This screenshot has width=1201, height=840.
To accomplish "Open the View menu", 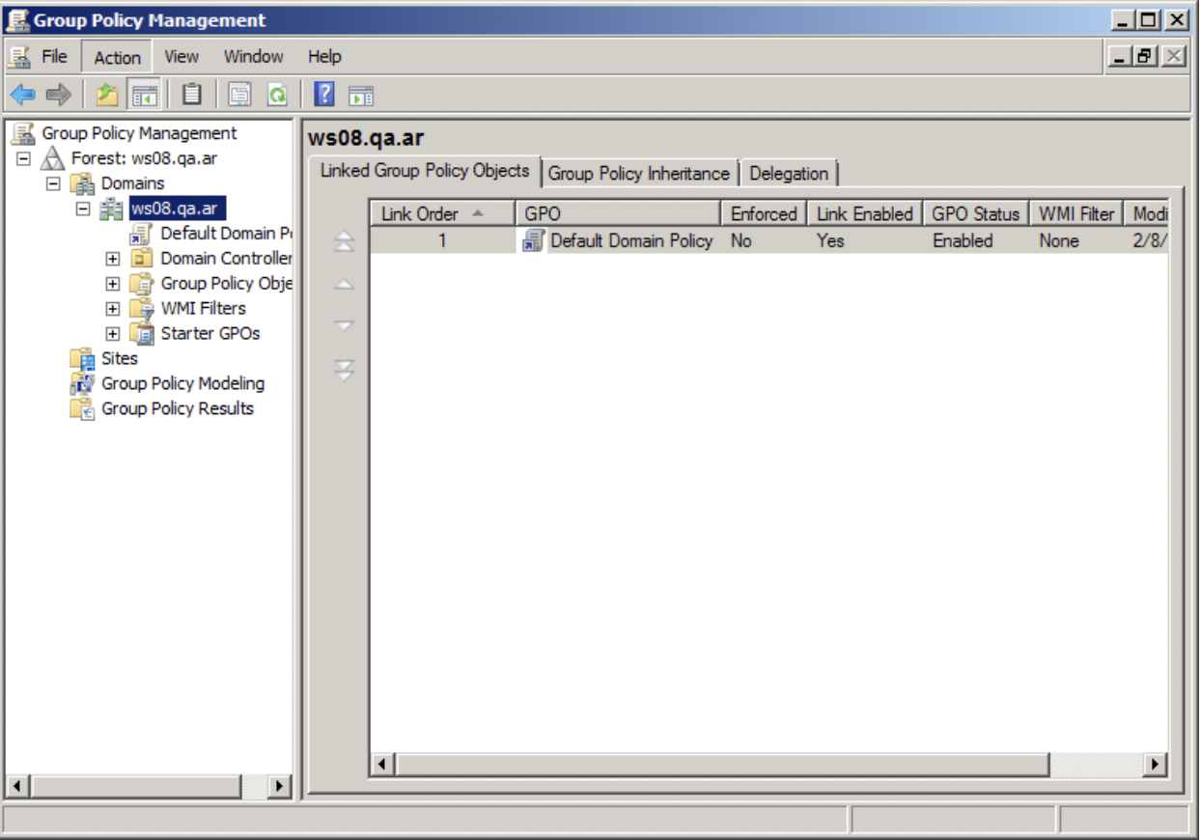I will point(181,57).
